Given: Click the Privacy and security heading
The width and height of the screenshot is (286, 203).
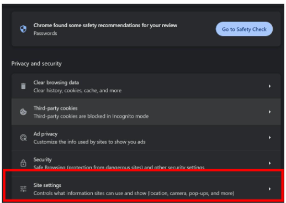Looking at the screenshot, I should (36, 64).
